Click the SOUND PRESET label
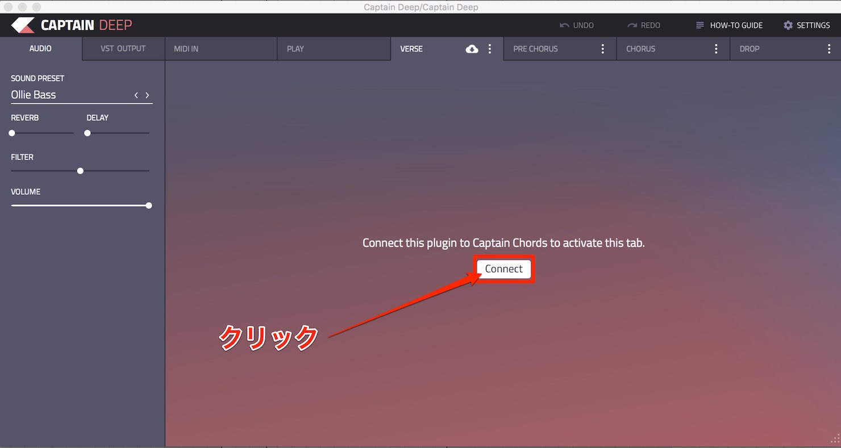This screenshot has height=448, width=841. pos(38,78)
